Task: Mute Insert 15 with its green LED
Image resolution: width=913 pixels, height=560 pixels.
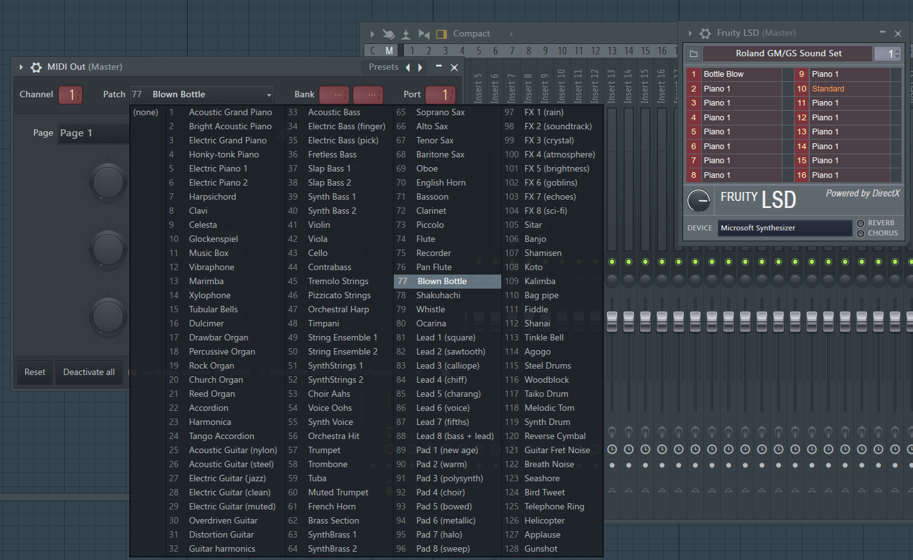Action: (x=645, y=262)
